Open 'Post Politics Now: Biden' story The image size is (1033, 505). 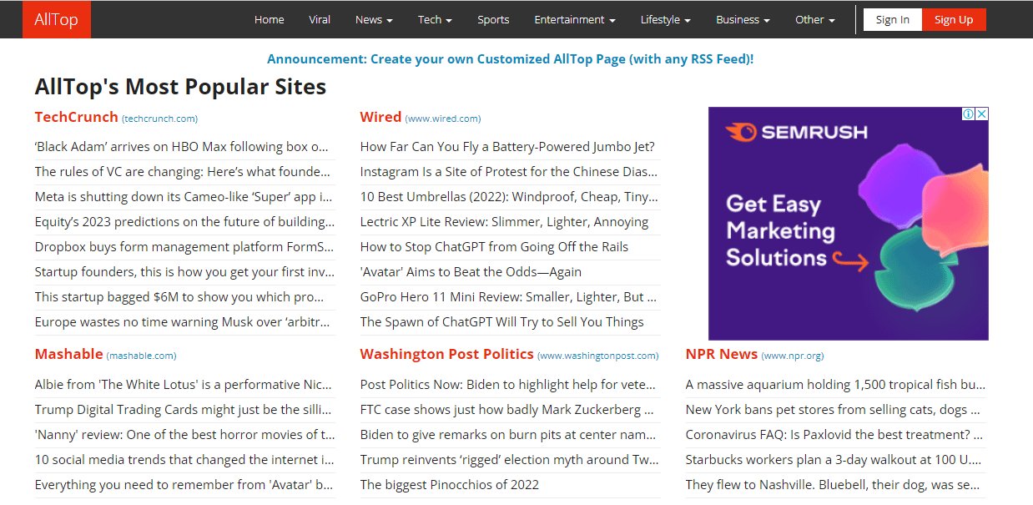tap(509, 385)
